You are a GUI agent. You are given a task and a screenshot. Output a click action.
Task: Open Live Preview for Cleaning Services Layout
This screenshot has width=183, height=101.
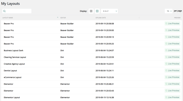tap(173, 57)
